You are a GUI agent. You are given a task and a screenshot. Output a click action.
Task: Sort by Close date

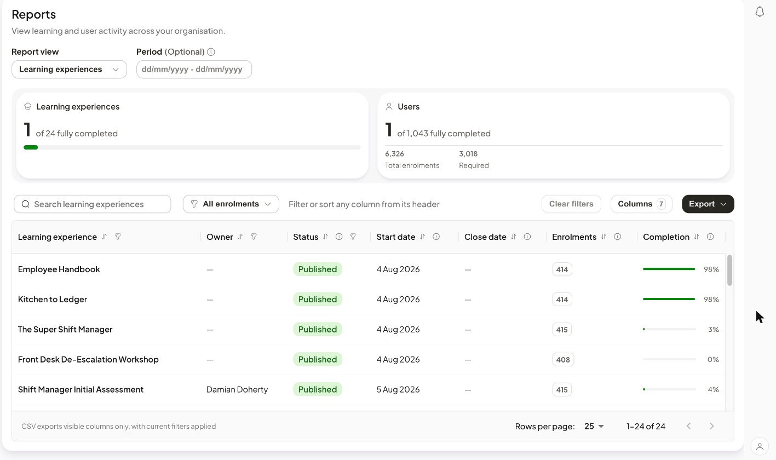pyautogui.click(x=513, y=237)
